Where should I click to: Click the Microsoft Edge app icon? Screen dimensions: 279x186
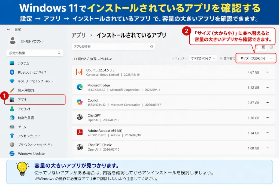[x=80, y=87]
